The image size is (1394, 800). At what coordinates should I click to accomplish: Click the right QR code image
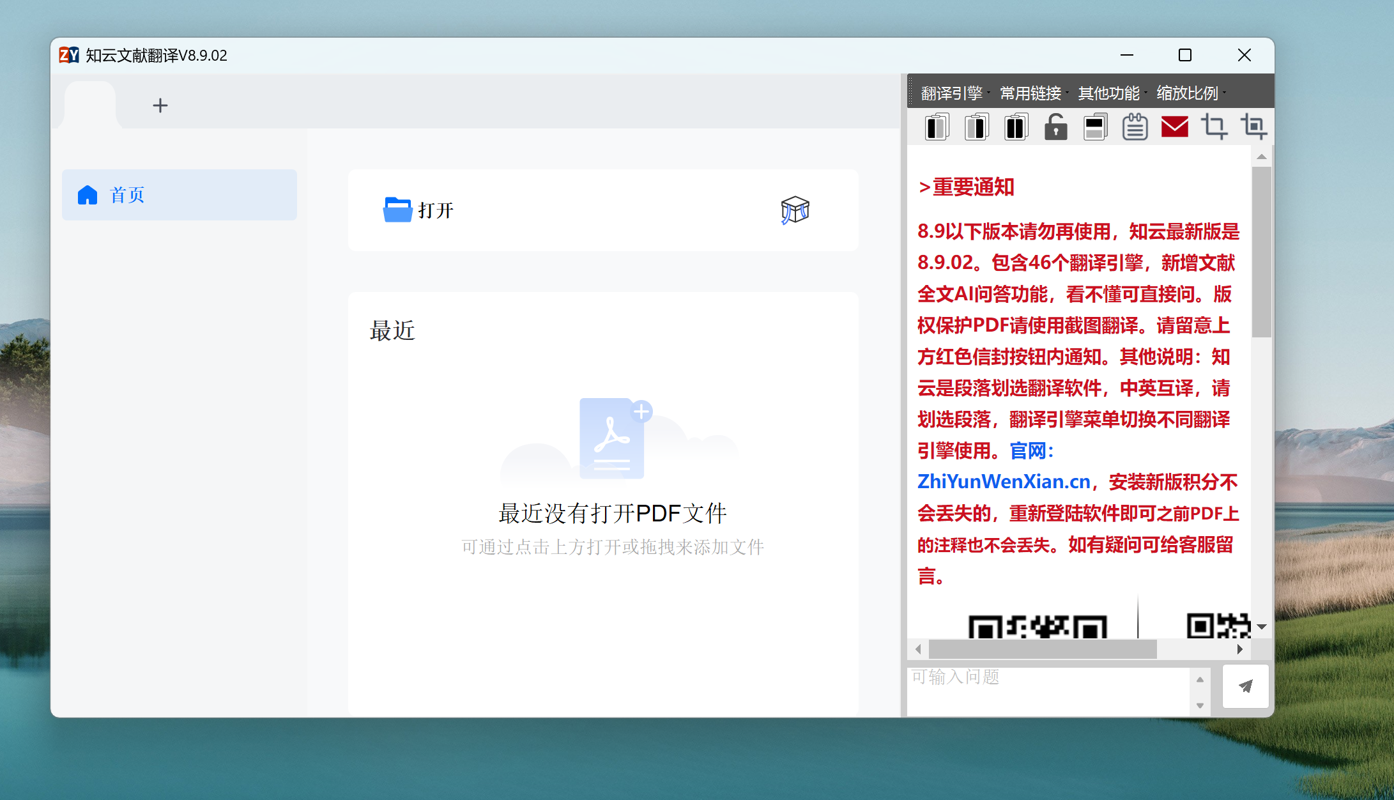coord(1218,626)
